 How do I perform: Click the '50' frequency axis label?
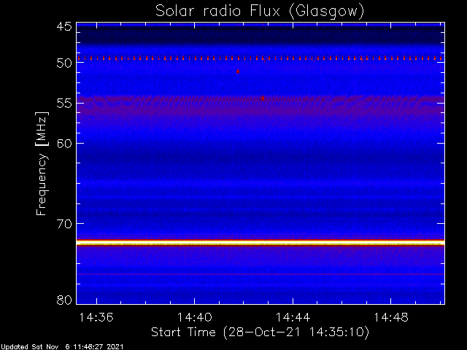point(64,63)
